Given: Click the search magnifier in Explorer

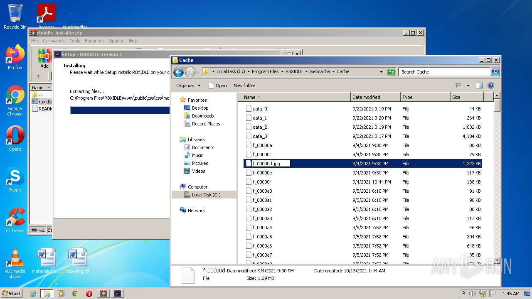Looking at the screenshot, I should tap(495, 72).
